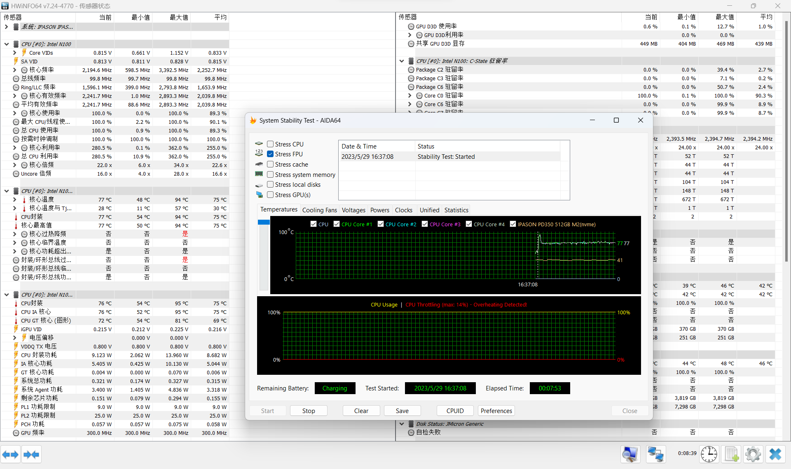This screenshot has height=469, width=791.
Task: Click the clock reset timer icon
Action: [x=709, y=454]
